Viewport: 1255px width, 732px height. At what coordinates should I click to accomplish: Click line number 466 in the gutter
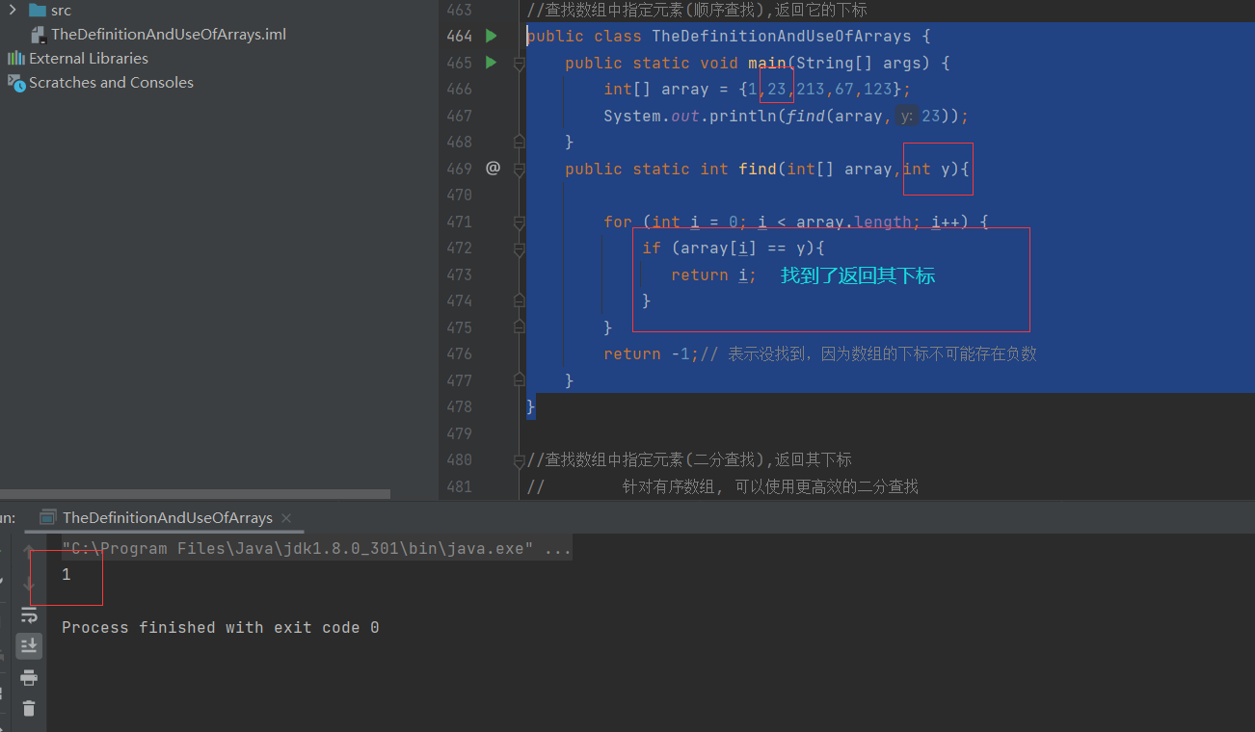pyautogui.click(x=460, y=89)
